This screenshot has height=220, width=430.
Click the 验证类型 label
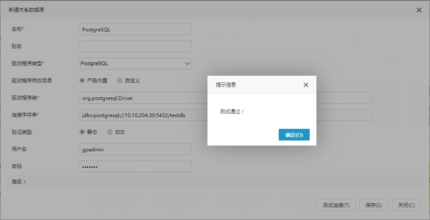22,132
